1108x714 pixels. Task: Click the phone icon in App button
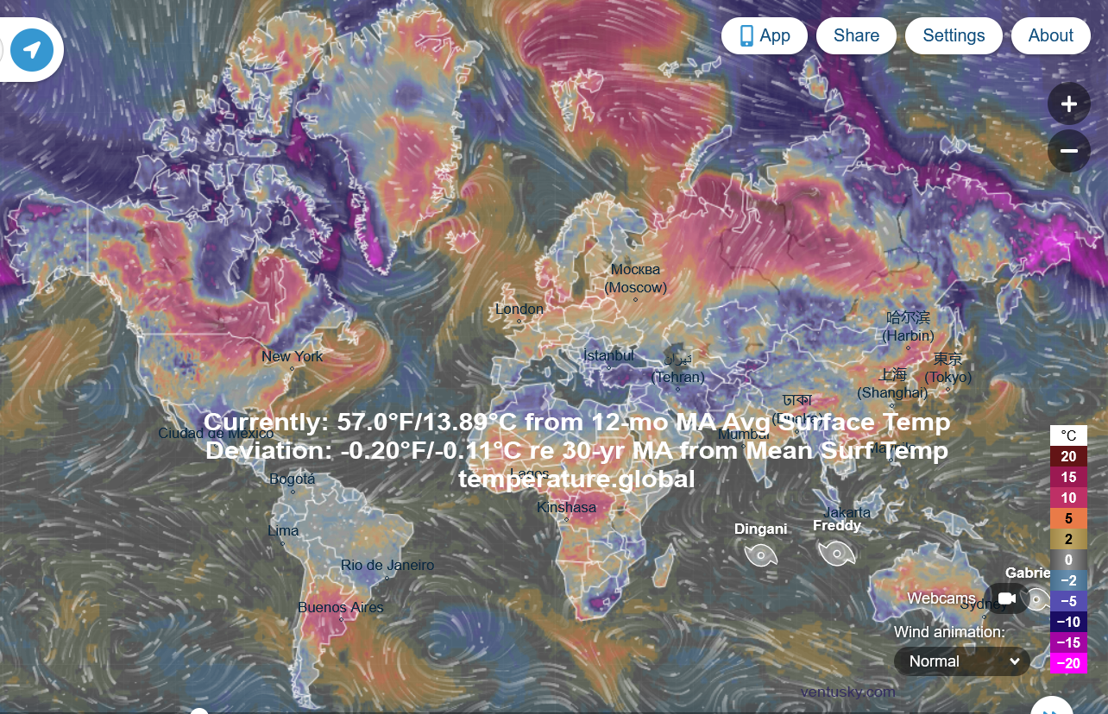(x=746, y=35)
